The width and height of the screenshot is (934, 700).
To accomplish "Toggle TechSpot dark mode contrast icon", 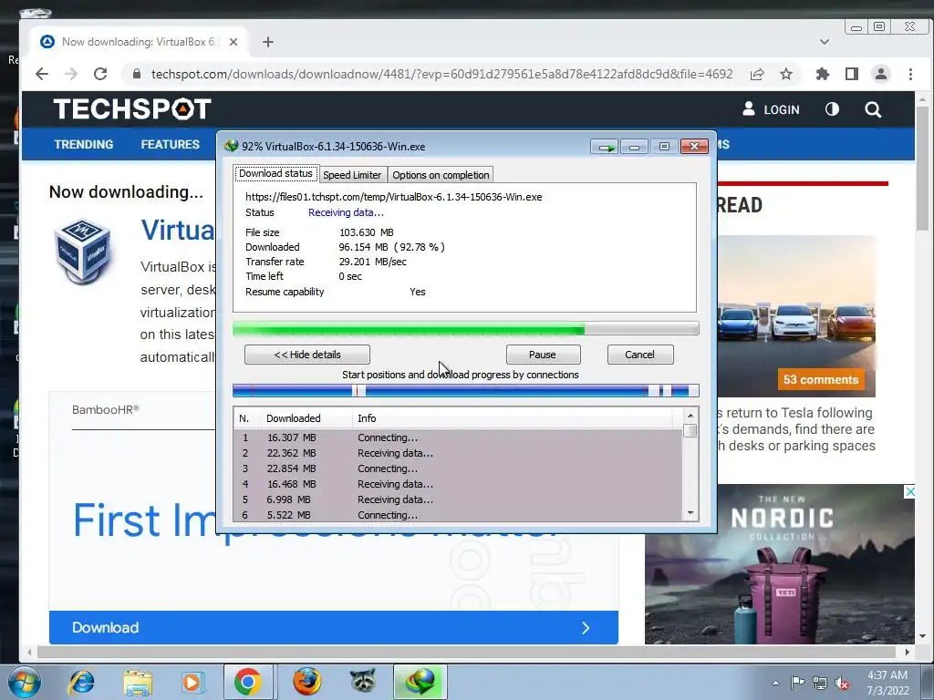I will point(832,109).
